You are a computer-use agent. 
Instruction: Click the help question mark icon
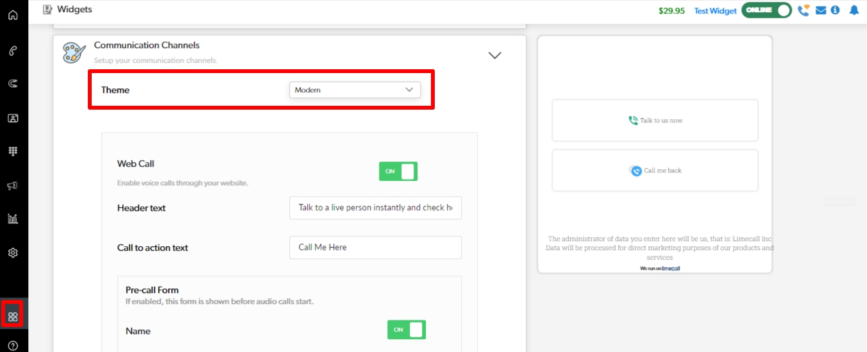tap(13, 346)
